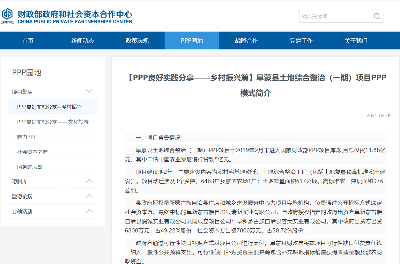The height and width of the screenshot is (264, 400).
Task: Click the article date 2021-02-09
Action: tap(379, 115)
